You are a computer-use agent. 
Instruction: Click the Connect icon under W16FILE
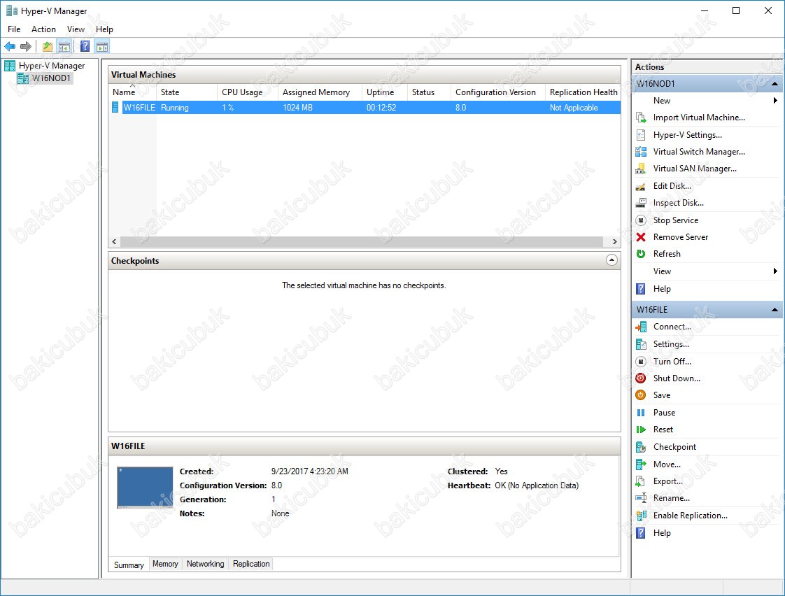pyautogui.click(x=641, y=327)
